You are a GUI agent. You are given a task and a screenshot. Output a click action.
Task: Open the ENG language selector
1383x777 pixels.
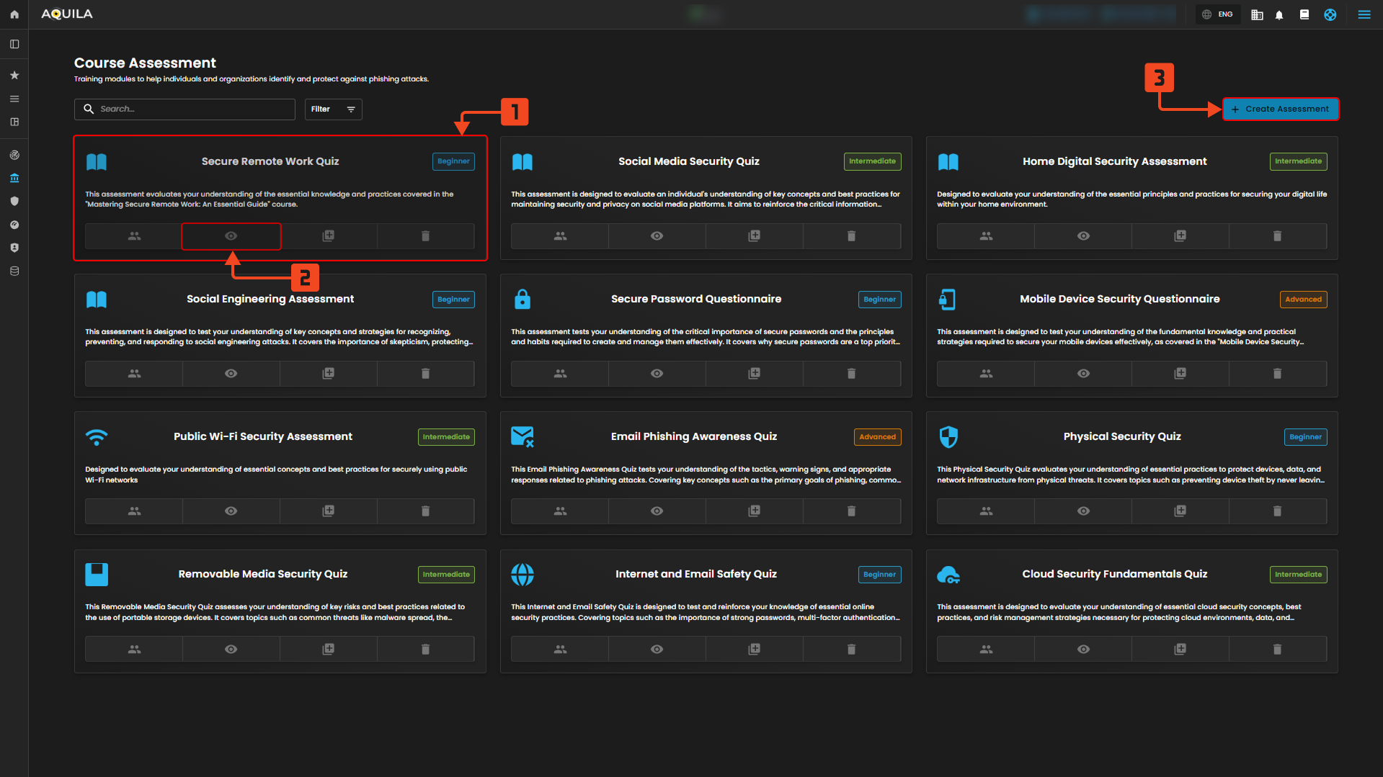pyautogui.click(x=1218, y=14)
